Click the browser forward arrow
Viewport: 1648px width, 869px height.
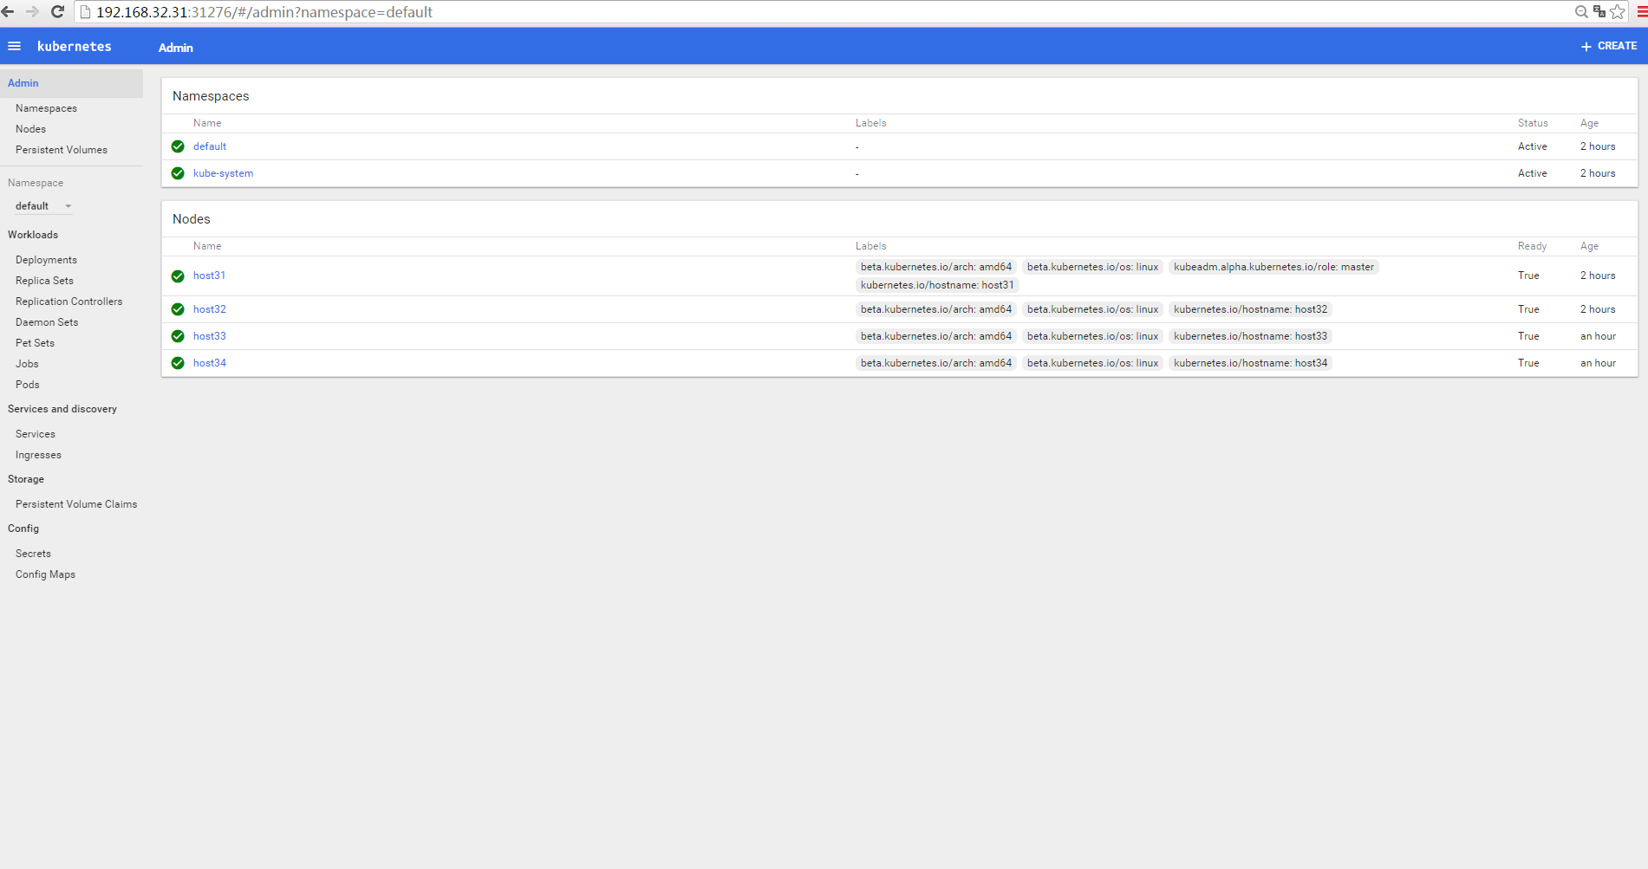coord(33,11)
